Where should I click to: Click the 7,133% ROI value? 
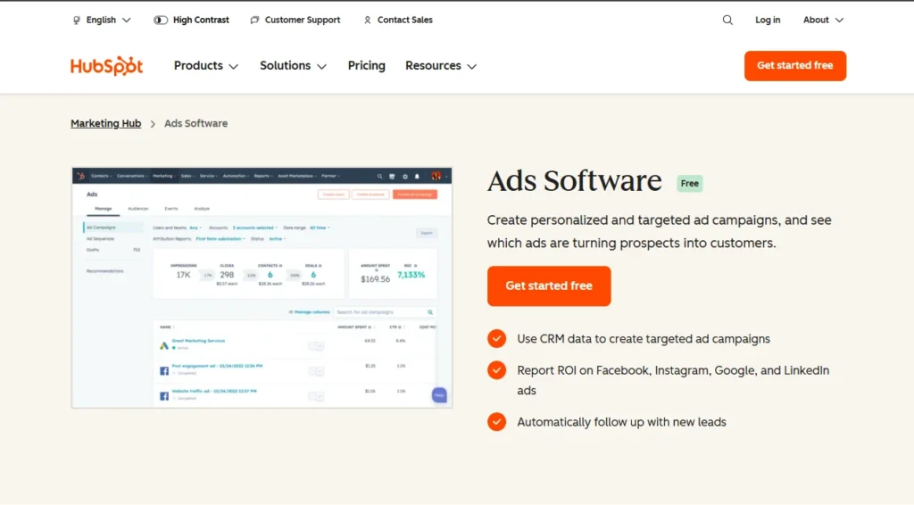tap(411, 275)
